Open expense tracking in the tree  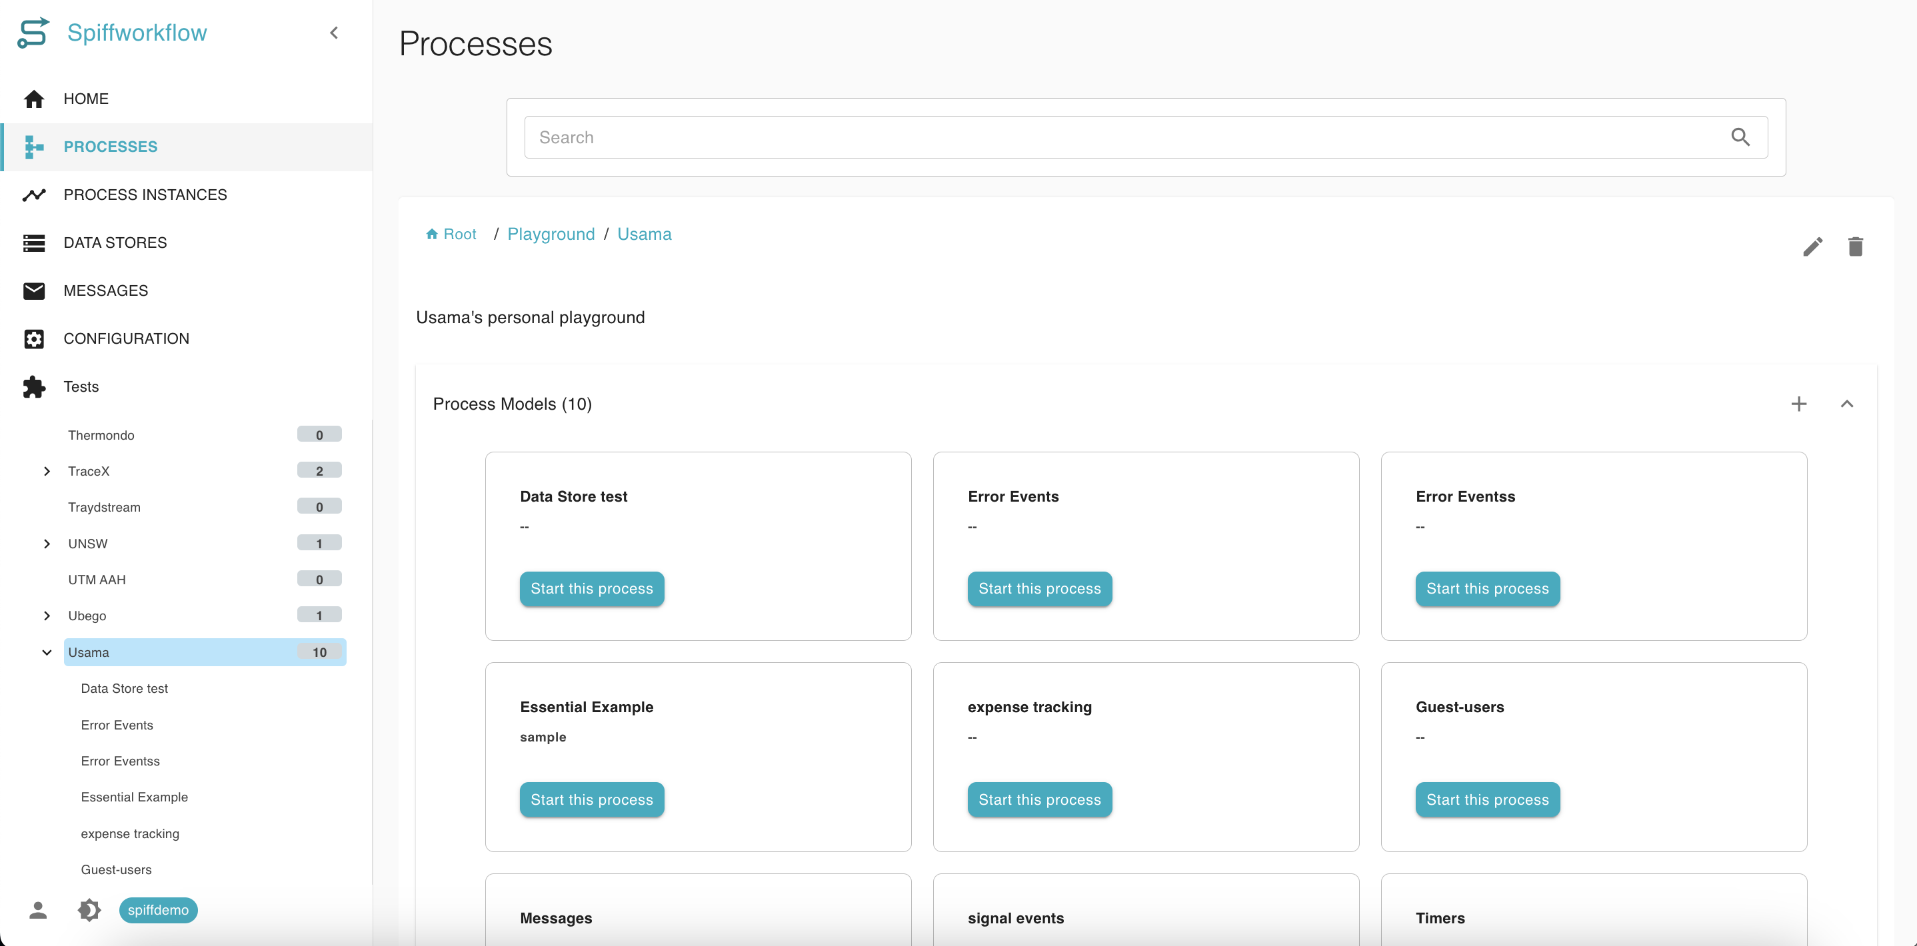(x=129, y=833)
